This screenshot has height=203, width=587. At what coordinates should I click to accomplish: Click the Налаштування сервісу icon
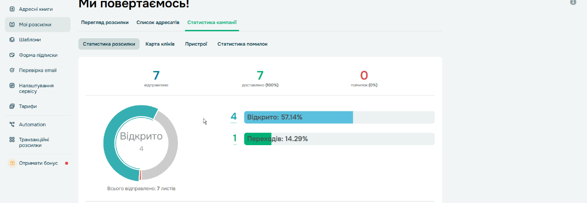click(x=12, y=85)
